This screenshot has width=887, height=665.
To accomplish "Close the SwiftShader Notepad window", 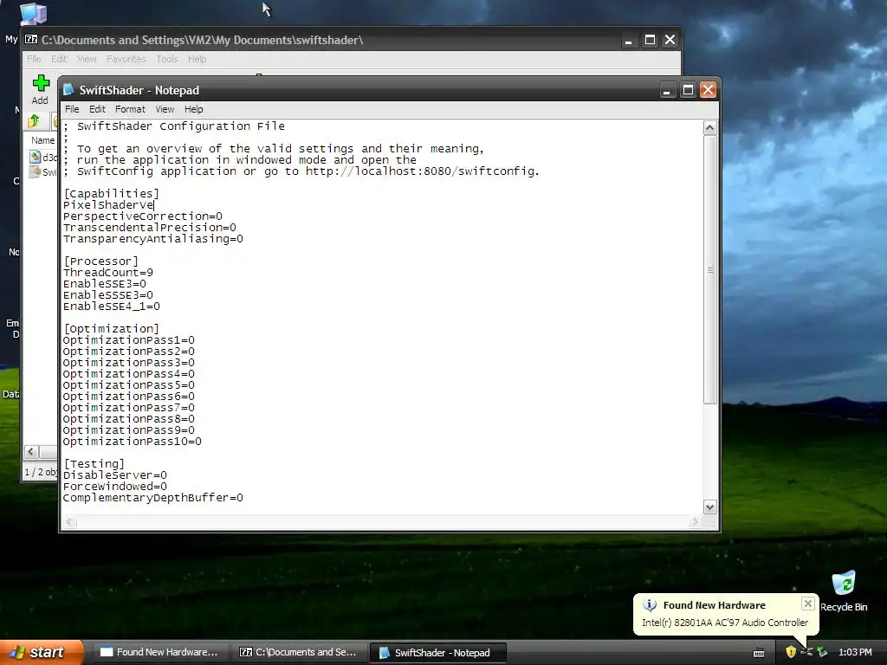I will [709, 90].
